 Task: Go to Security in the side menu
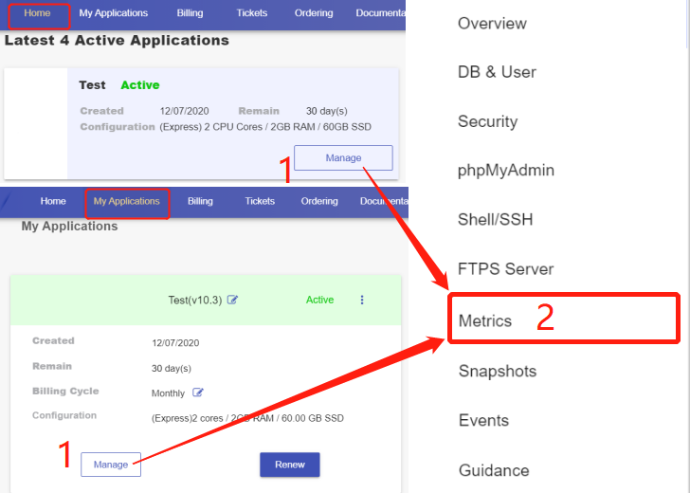[x=487, y=121]
